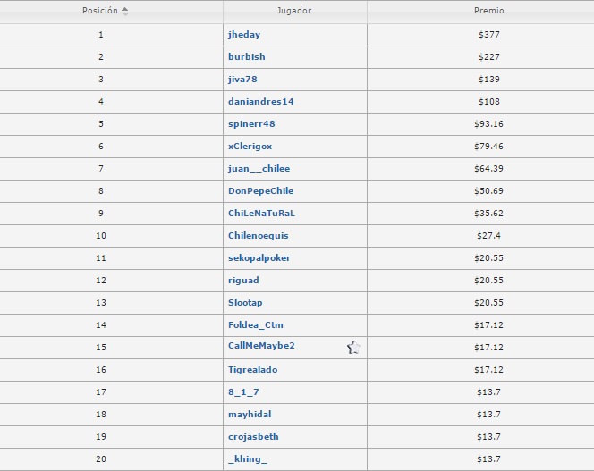Click on spinerr48 player name

point(251,124)
